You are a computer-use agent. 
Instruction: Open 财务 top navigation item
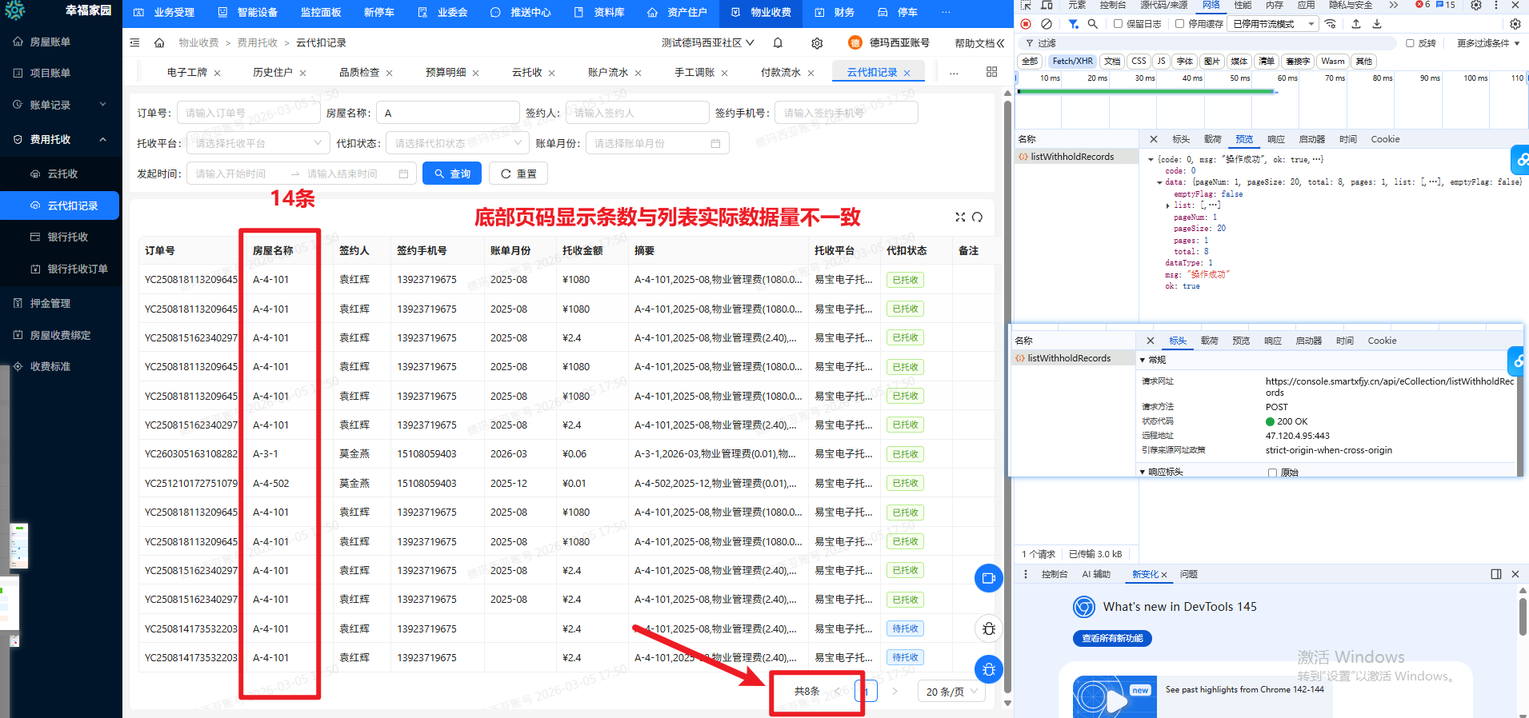tap(835, 12)
